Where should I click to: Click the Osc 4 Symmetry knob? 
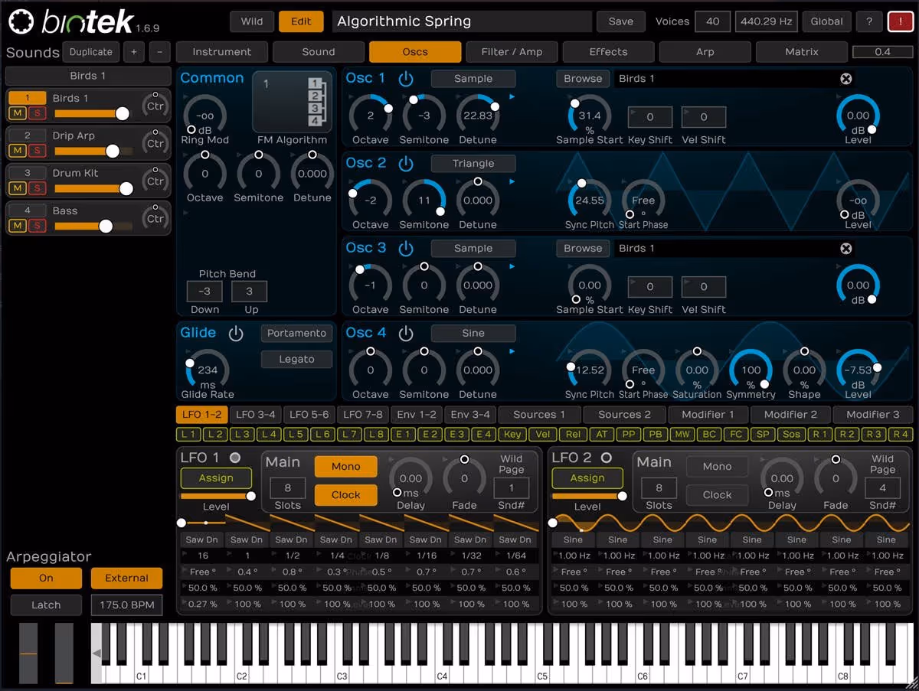[x=751, y=370]
